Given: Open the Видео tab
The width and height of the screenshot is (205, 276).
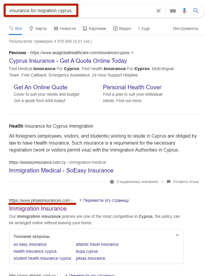Looking at the screenshot, I should tap(122, 29).
